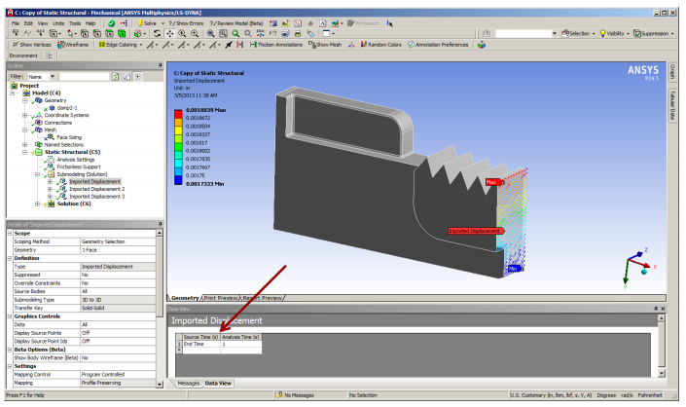Click the Face Sizing mesh icon
This screenshot has width=686, height=407.
tap(50, 137)
